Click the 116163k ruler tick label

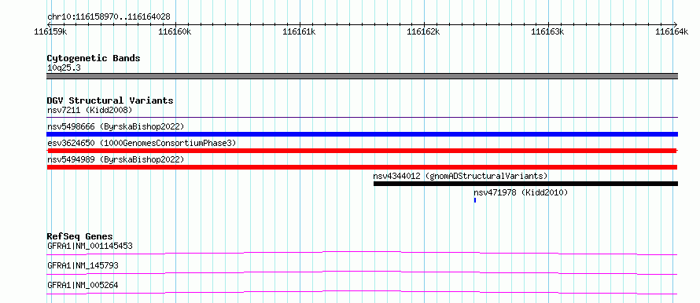click(547, 31)
